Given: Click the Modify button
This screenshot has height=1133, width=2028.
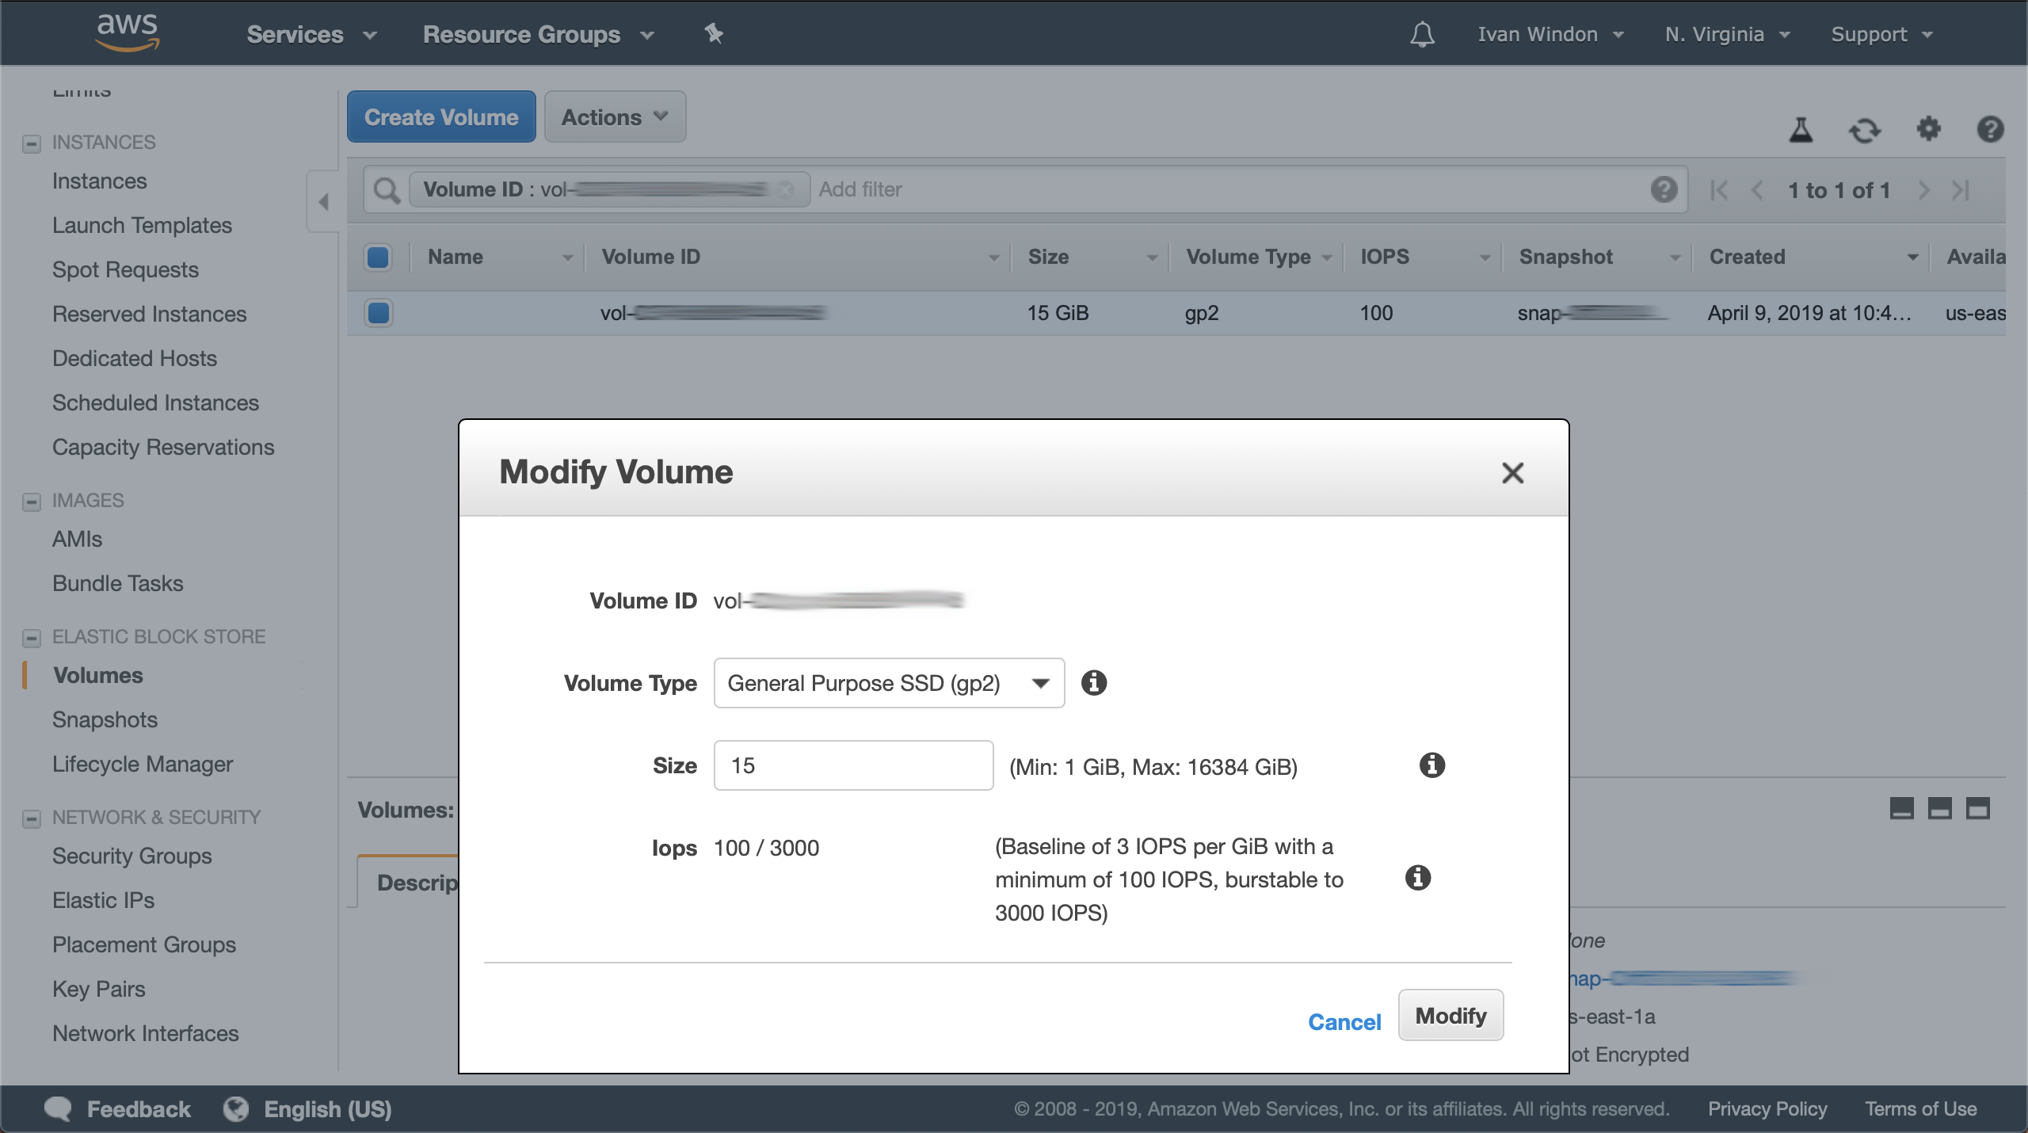Looking at the screenshot, I should (x=1450, y=1015).
